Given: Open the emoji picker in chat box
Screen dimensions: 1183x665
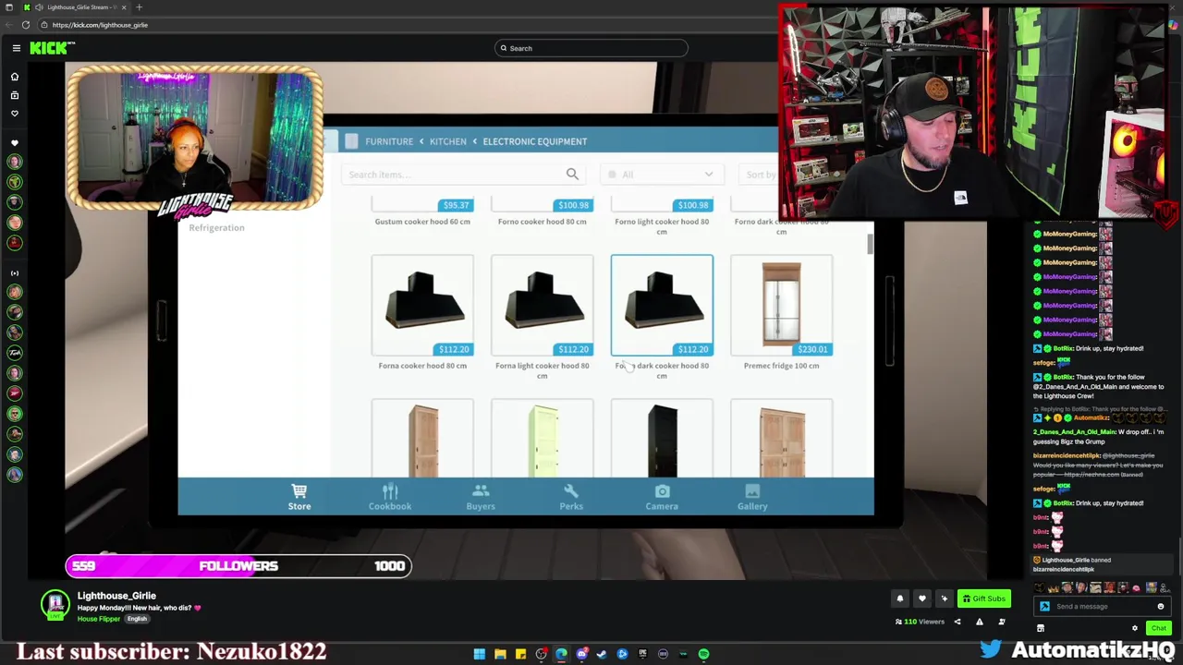Looking at the screenshot, I should click(x=1160, y=607).
